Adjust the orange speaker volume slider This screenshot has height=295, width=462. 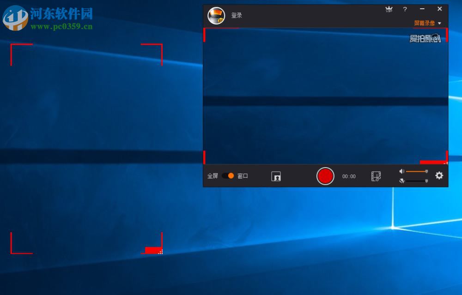tap(417, 171)
